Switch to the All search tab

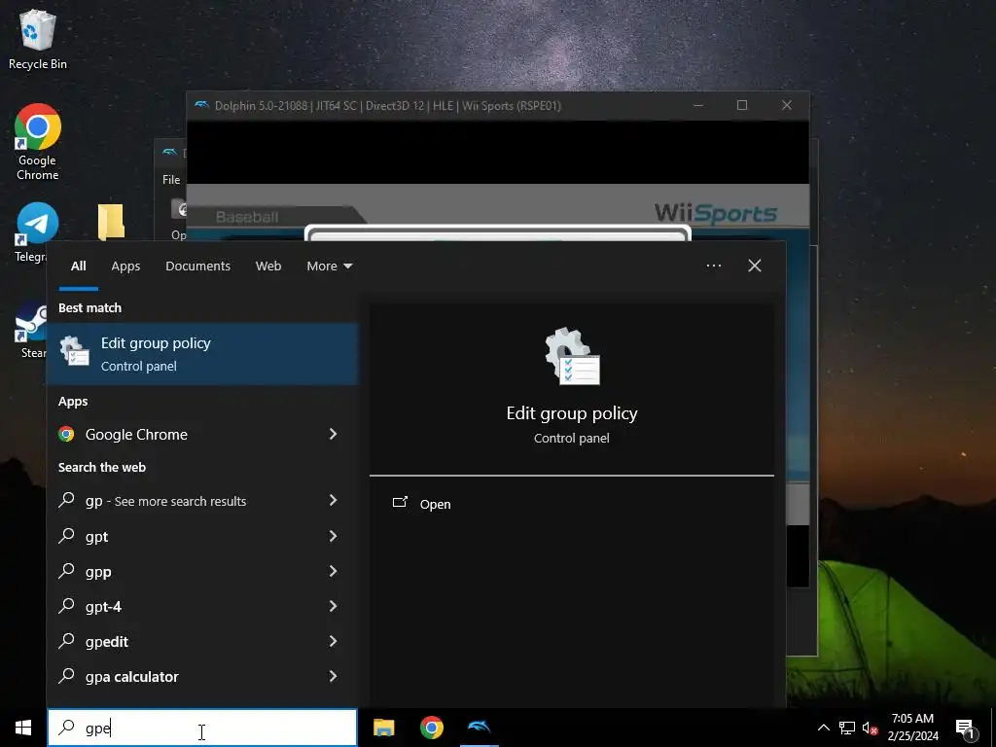point(78,267)
